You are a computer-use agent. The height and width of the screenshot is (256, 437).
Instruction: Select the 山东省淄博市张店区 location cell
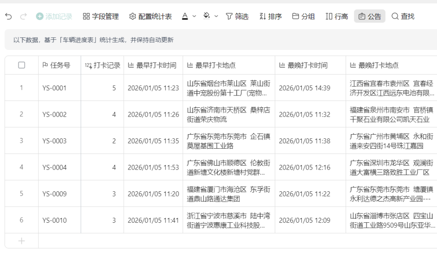click(x=391, y=220)
